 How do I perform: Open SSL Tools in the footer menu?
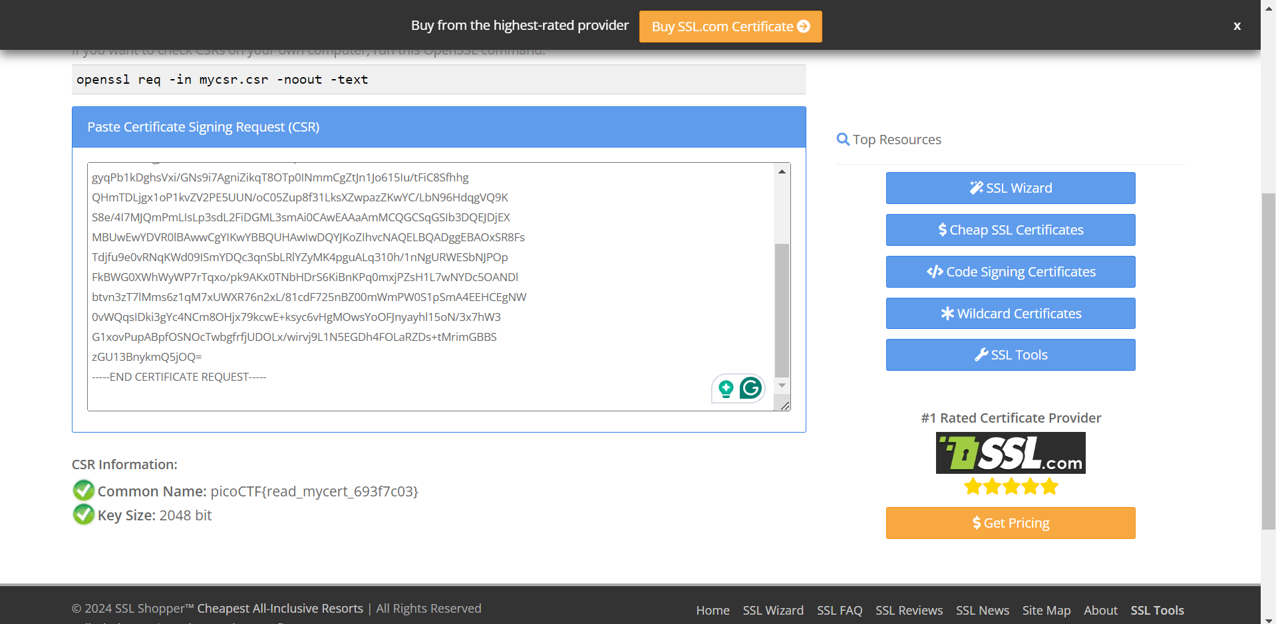click(x=1157, y=610)
